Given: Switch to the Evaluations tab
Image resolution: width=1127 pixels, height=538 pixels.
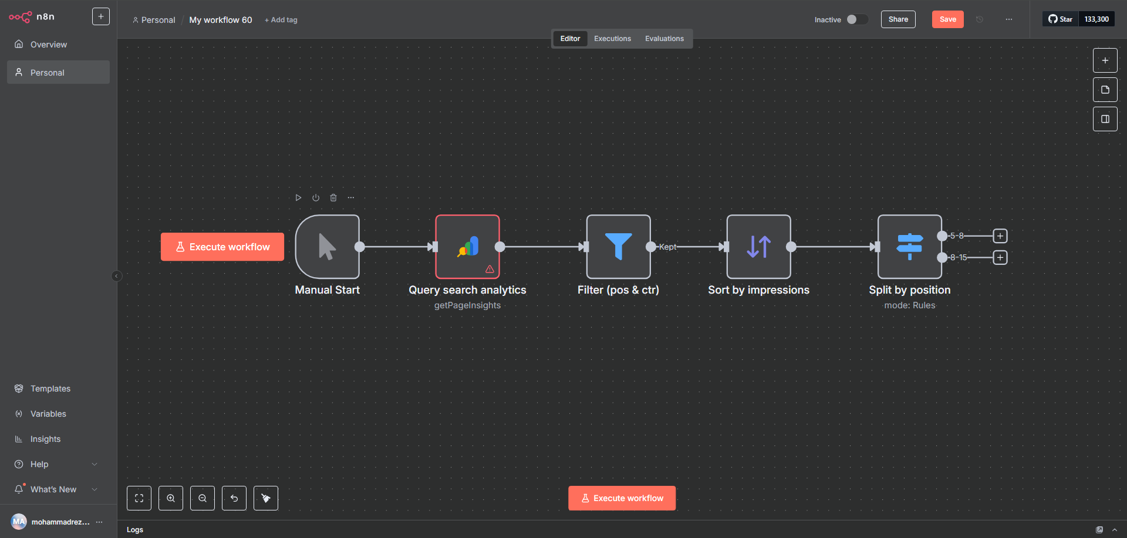Looking at the screenshot, I should (664, 39).
